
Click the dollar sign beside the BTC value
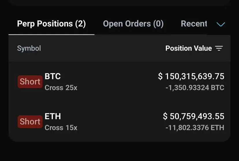pyautogui.click(x=160, y=76)
